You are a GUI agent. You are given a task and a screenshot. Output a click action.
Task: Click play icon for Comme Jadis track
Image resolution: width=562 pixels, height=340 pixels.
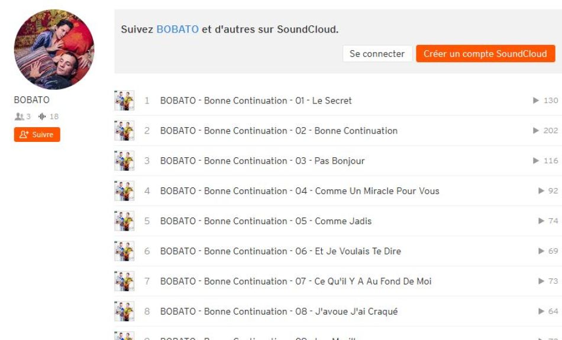[x=541, y=221]
